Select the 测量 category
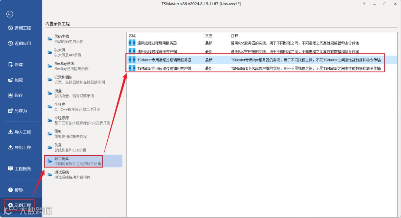Viewport: 401px width, 218px height. (x=84, y=93)
